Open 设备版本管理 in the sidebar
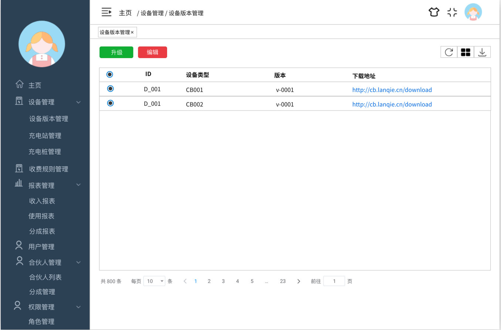The height and width of the screenshot is (330, 501). click(x=49, y=119)
